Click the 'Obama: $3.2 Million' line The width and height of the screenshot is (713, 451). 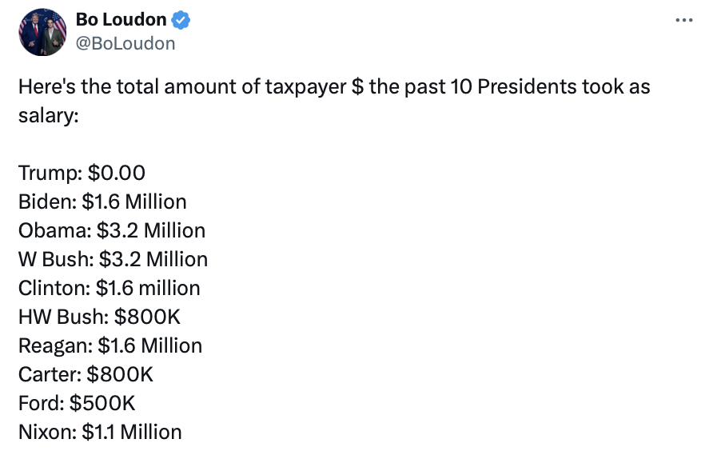coord(112,230)
